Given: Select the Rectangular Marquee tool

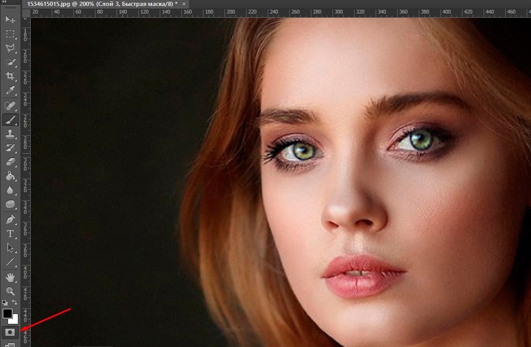Looking at the screenshot, I should pos(10,34).
